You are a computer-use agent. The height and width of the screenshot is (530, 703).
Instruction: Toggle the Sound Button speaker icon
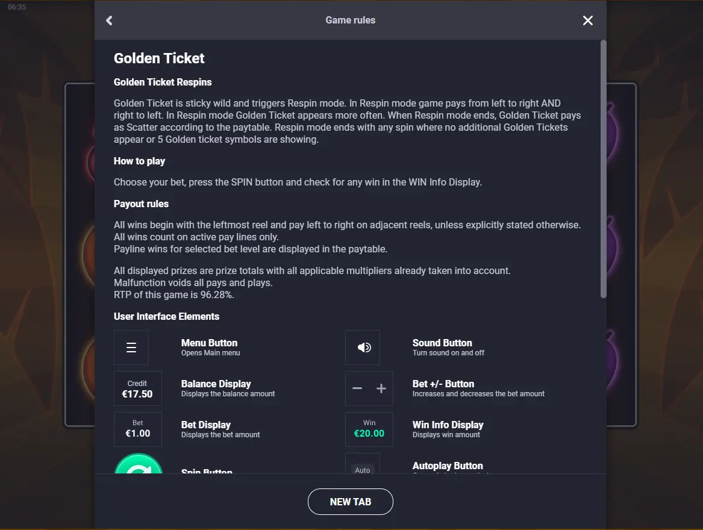click(363, 348)
